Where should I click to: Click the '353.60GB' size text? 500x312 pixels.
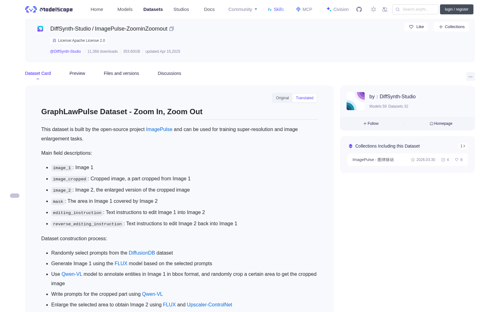click(132, 51)
